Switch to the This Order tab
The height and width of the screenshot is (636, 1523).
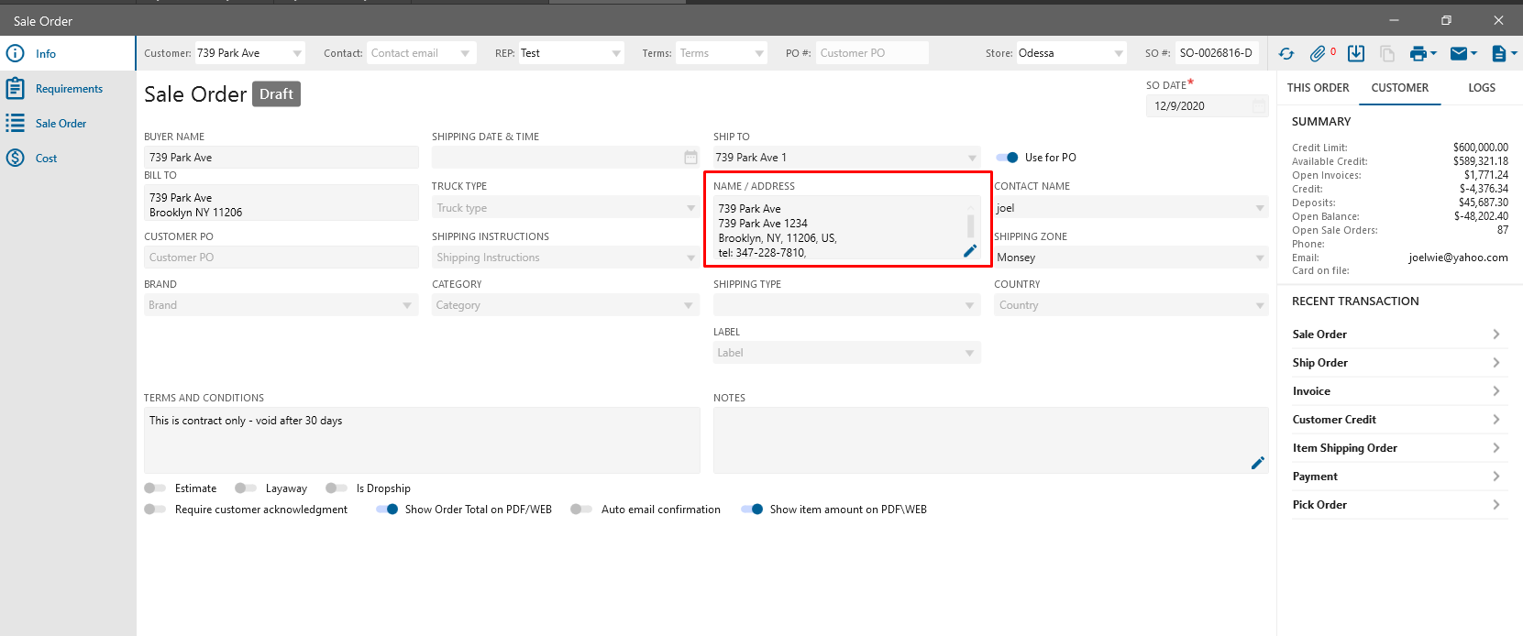[1318, 88]
